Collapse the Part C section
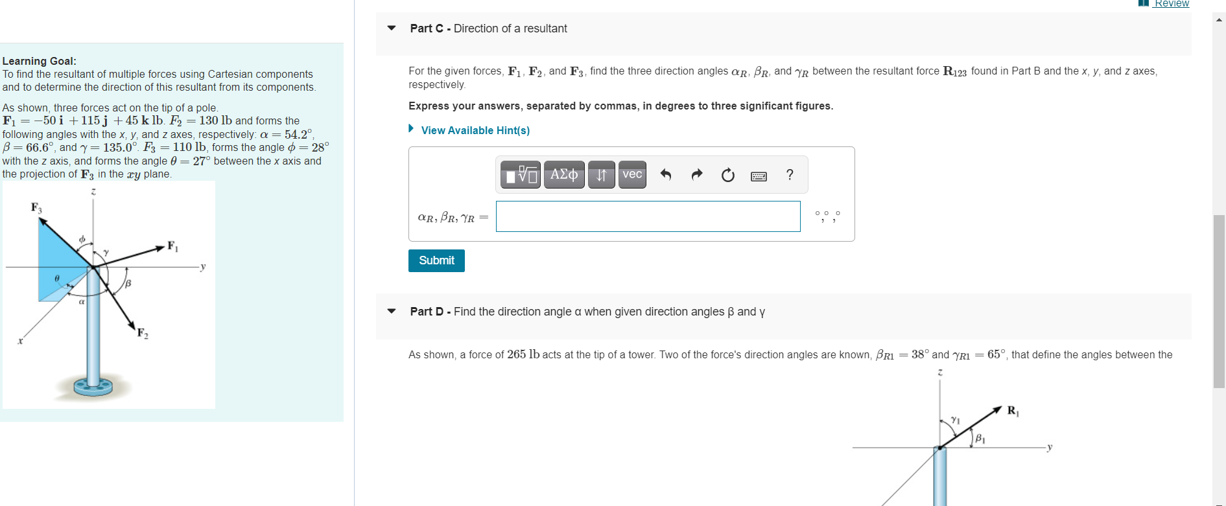This screenshot has height=506, width=1226. [x=391, y=29]
